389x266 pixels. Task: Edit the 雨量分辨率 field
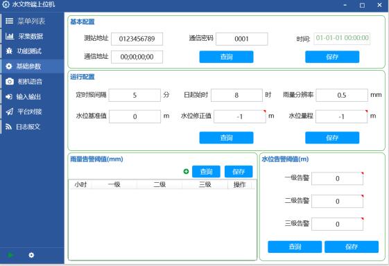coord(342,95)
